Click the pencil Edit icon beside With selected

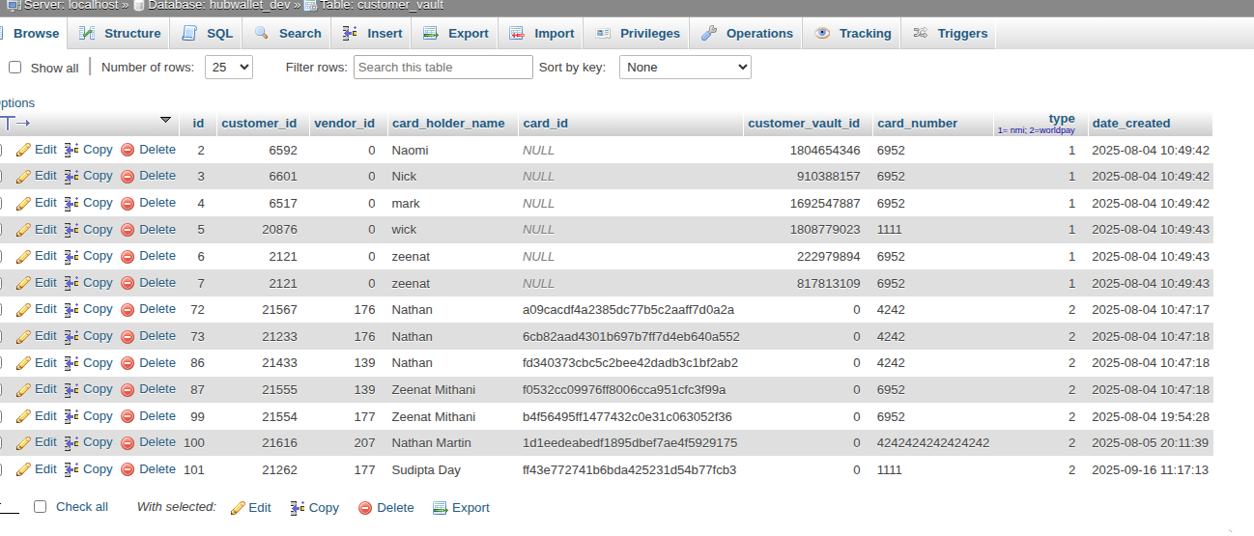238,508
